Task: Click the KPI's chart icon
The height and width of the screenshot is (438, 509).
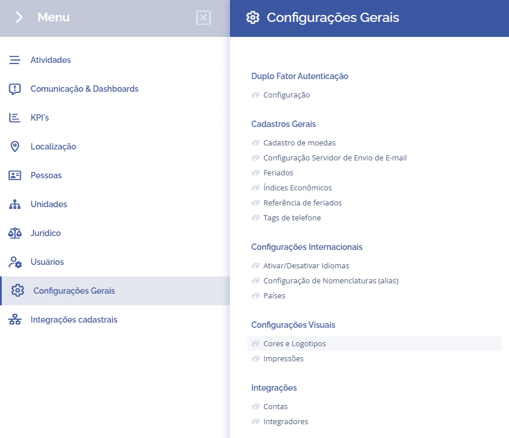Action: pyautogui.click(x=14, y=118)
